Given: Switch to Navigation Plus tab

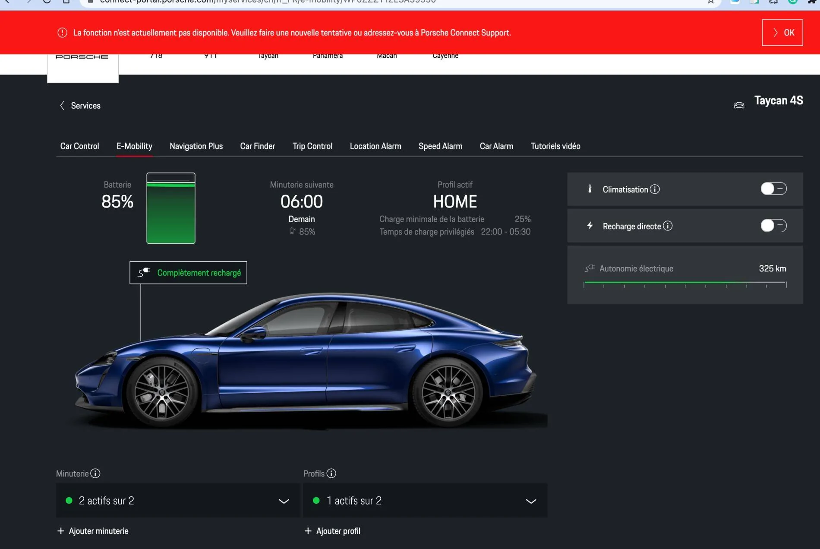Looking at the screenshot, I should [x=196, y=146].
